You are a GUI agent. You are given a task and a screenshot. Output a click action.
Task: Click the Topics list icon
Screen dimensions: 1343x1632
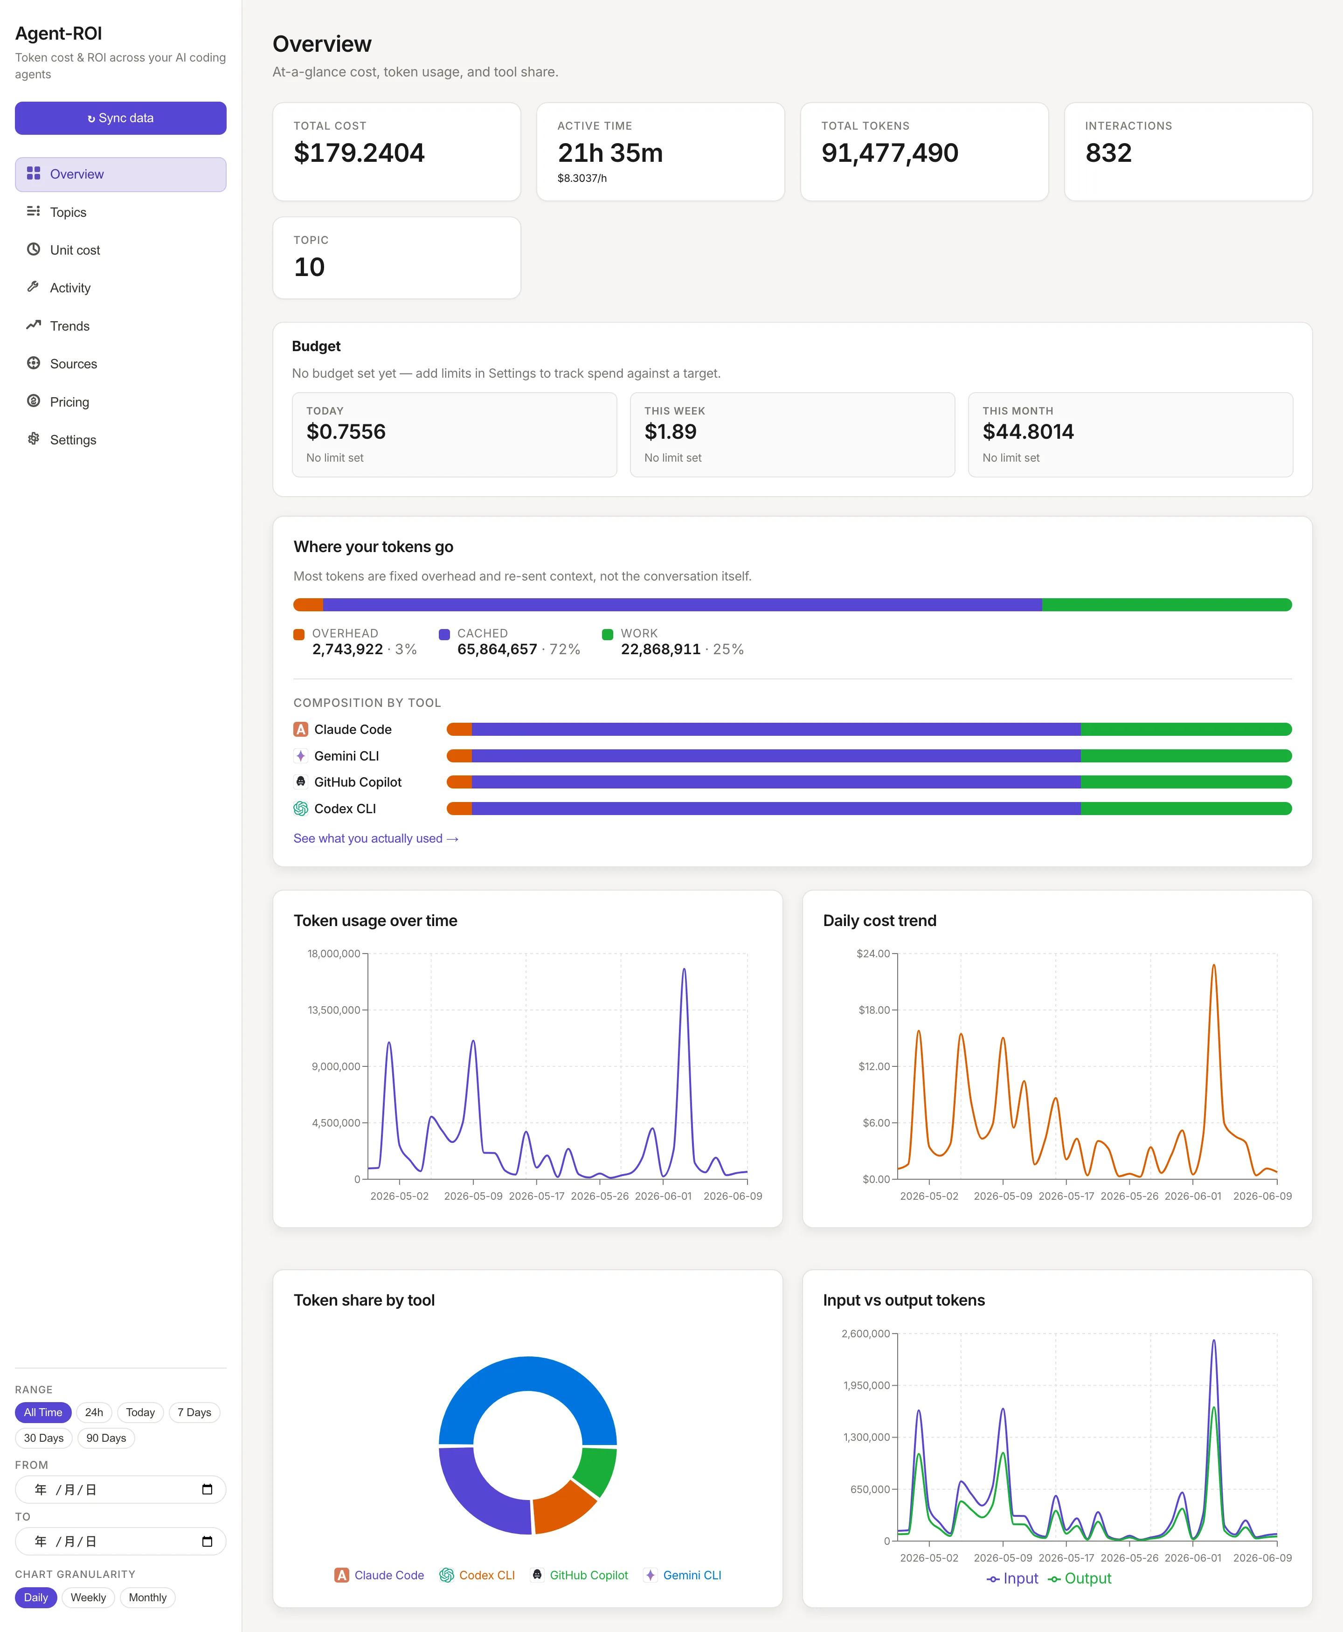pos(33,211)
